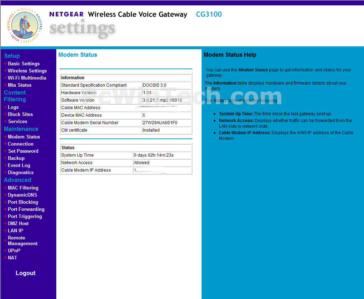Select serial number 27W29AUA001F0
Image resolution: width=364 pixels, height=299 pixels.
166,123
